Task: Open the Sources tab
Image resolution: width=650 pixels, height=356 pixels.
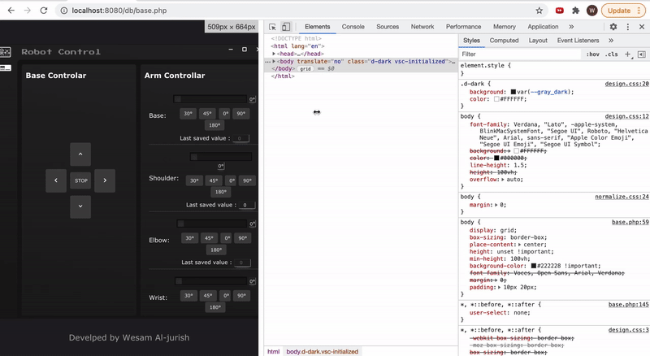Action: point(388,27)
